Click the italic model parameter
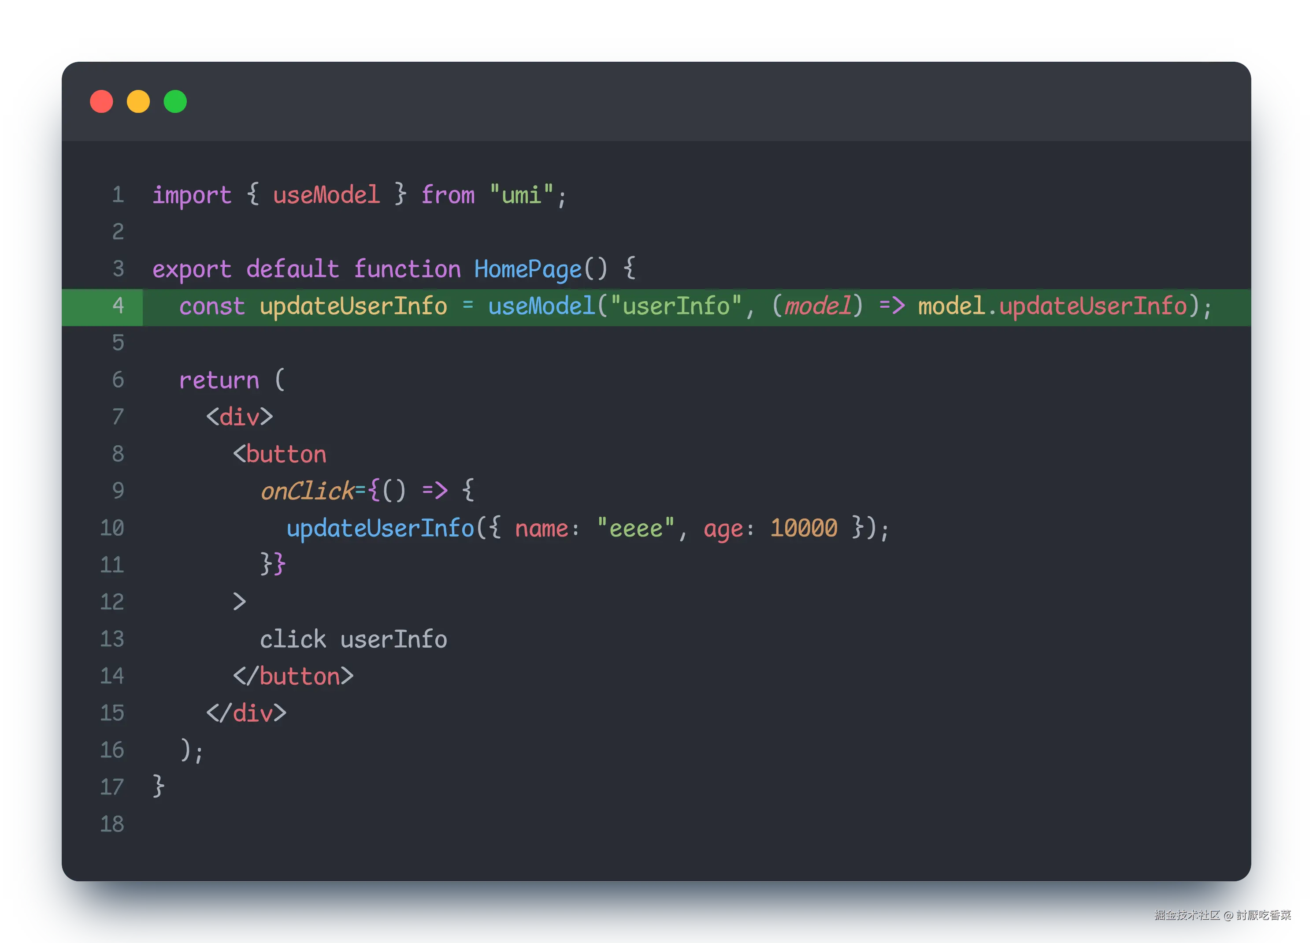This screenshot has height=943, width=1313. [817, 306]
